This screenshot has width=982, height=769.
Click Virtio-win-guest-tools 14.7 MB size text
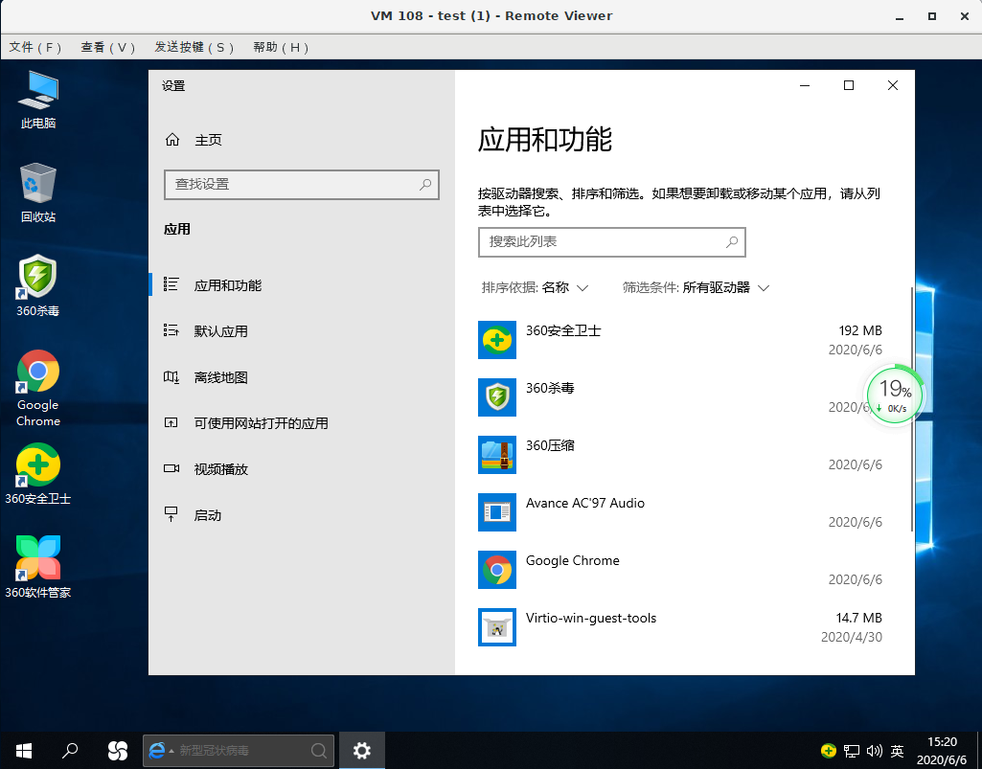[858, 618]
